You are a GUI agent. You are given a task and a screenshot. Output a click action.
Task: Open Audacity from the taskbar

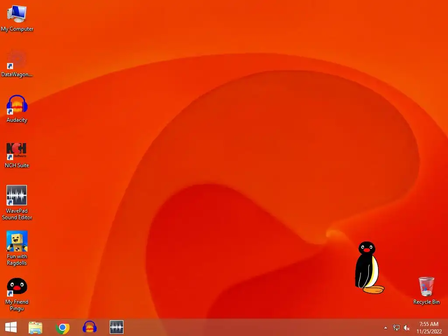pos(89,327)
